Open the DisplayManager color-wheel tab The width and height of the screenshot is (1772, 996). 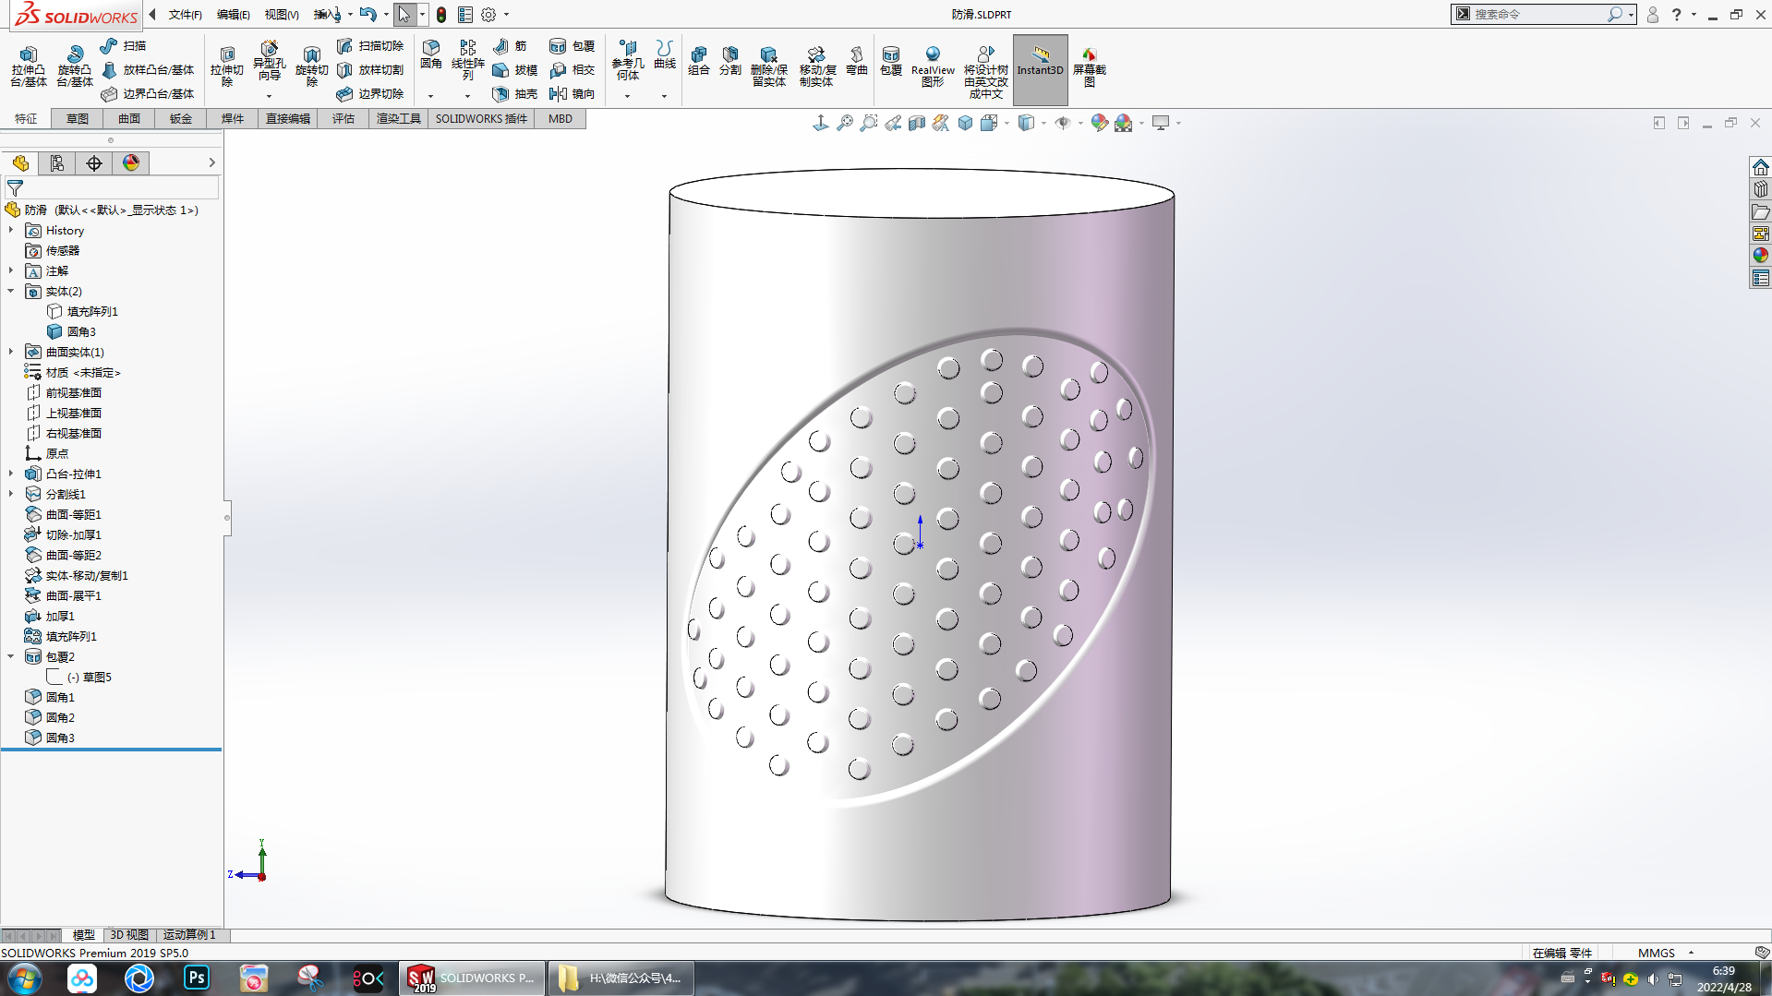point(131,163)
